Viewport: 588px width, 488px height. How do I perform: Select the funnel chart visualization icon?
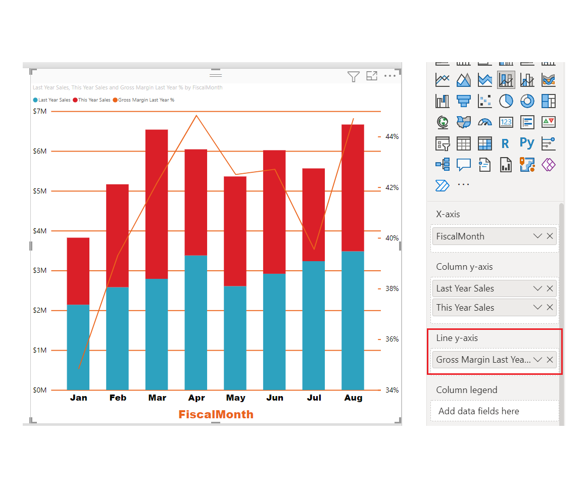pyautogui.click(x=464, y=101)
